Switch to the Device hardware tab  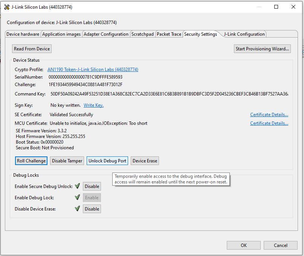23,34
